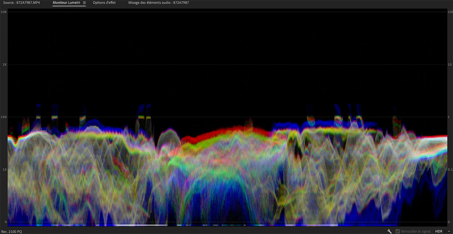The width and height of the screenshot is (453, 234).
Task: Click the 1K scale label
Action: (5, 64)
